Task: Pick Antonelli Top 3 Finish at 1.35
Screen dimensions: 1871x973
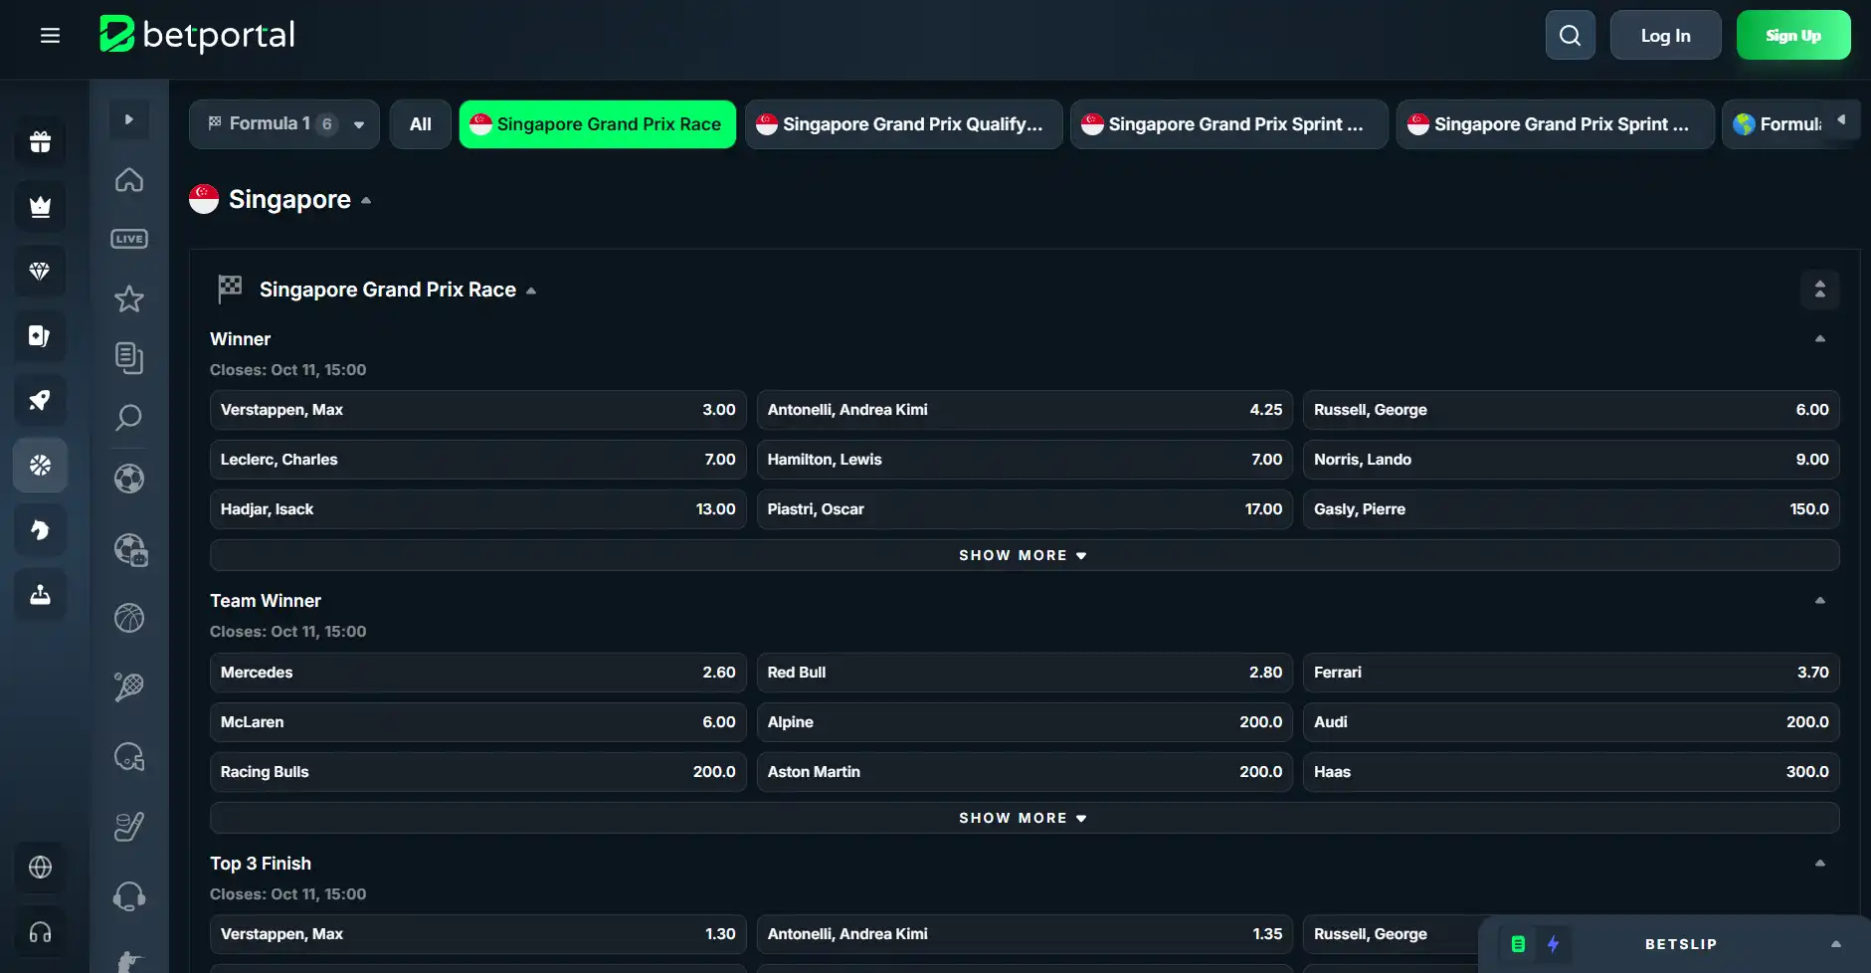Action: pyautogui.click(x=1024, y=934)
